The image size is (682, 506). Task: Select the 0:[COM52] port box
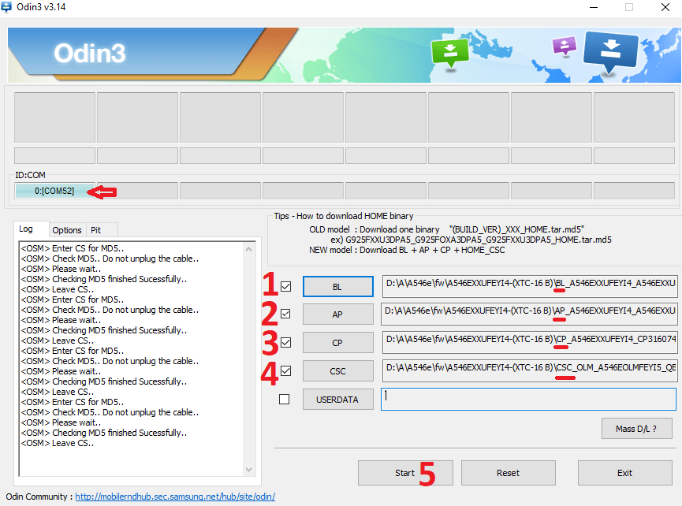tap(54, 191)
